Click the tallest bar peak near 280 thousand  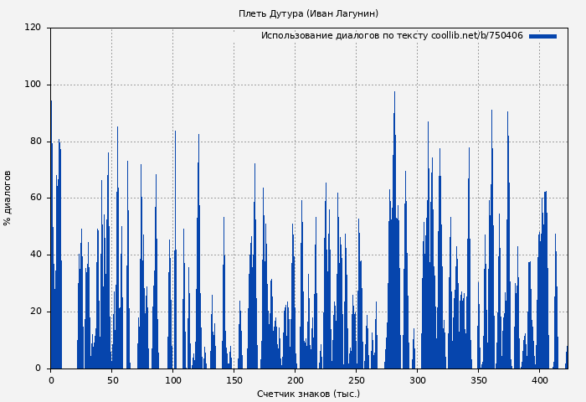click(x=394, y=94)
